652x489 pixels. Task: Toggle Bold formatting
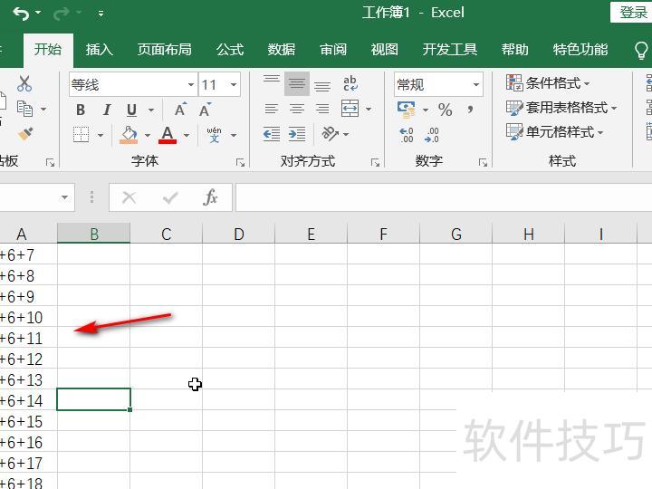click(x=81, y=110)
